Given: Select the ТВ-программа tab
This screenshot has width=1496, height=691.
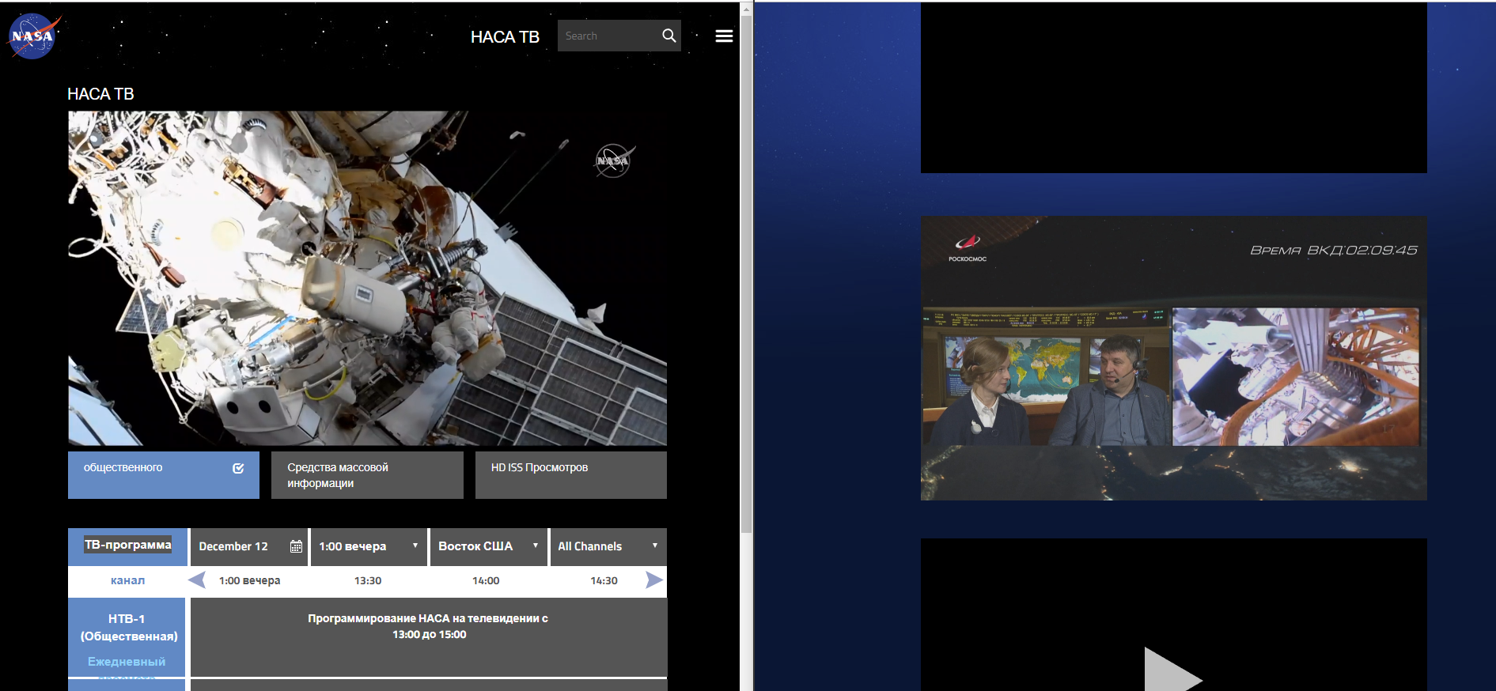Looking at the screenshot, I should tap(128, 546).
